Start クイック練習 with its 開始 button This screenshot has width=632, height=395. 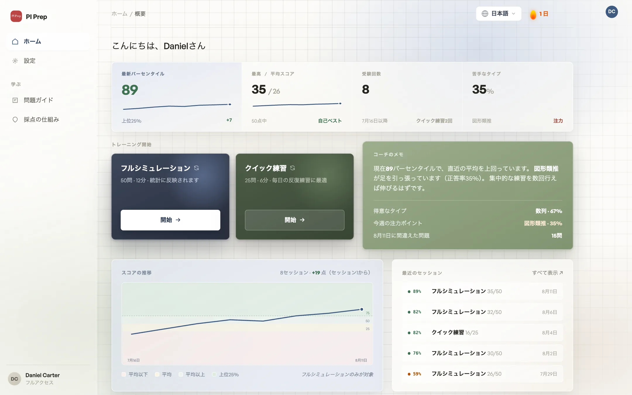(x=294, y=220)
